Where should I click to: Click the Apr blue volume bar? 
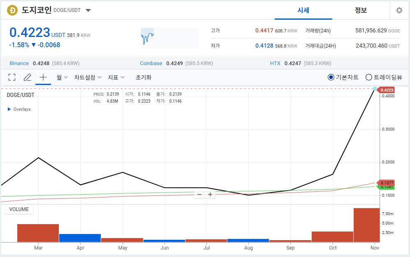point(80,238)
